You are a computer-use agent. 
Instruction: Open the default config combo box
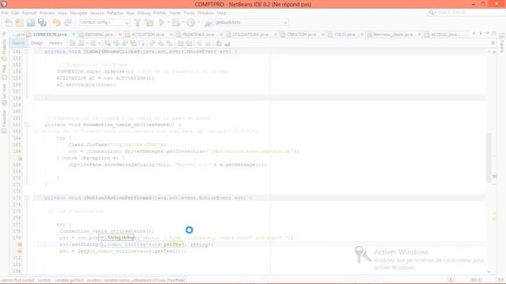104,23
